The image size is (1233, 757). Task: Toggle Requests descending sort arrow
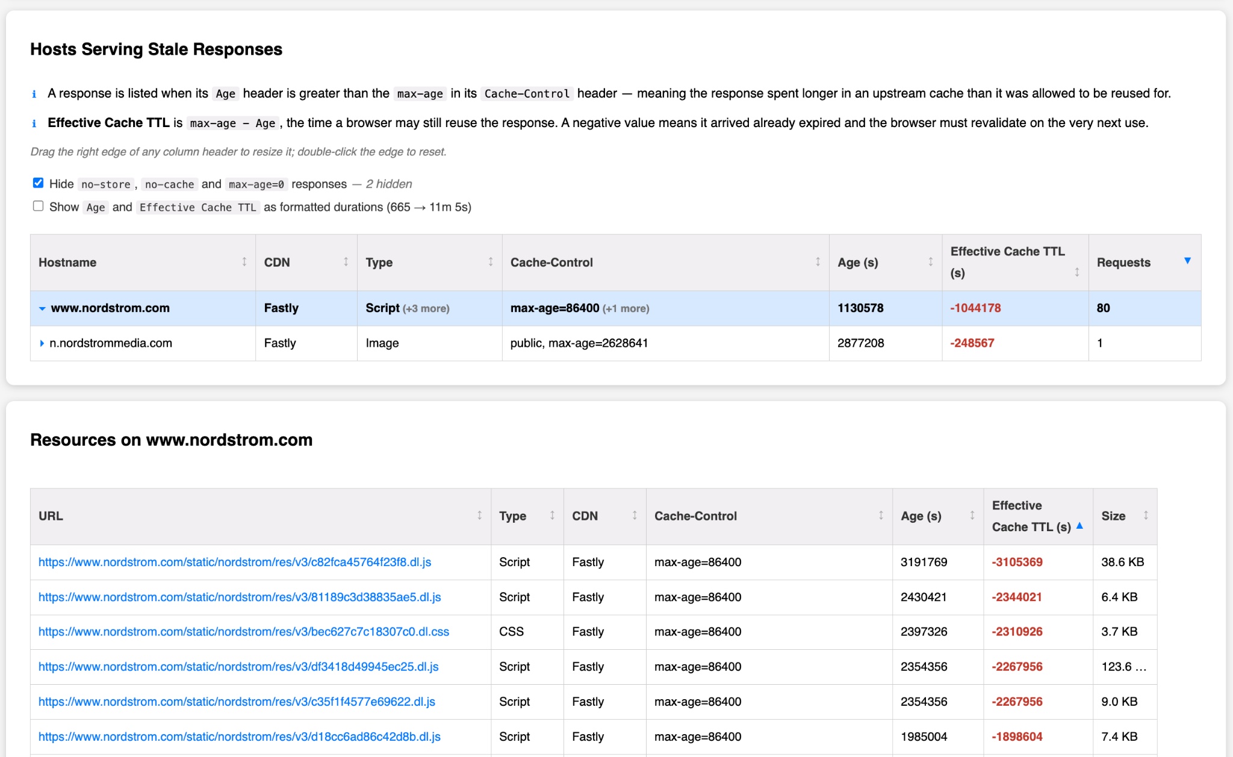tap(1187, 261)
